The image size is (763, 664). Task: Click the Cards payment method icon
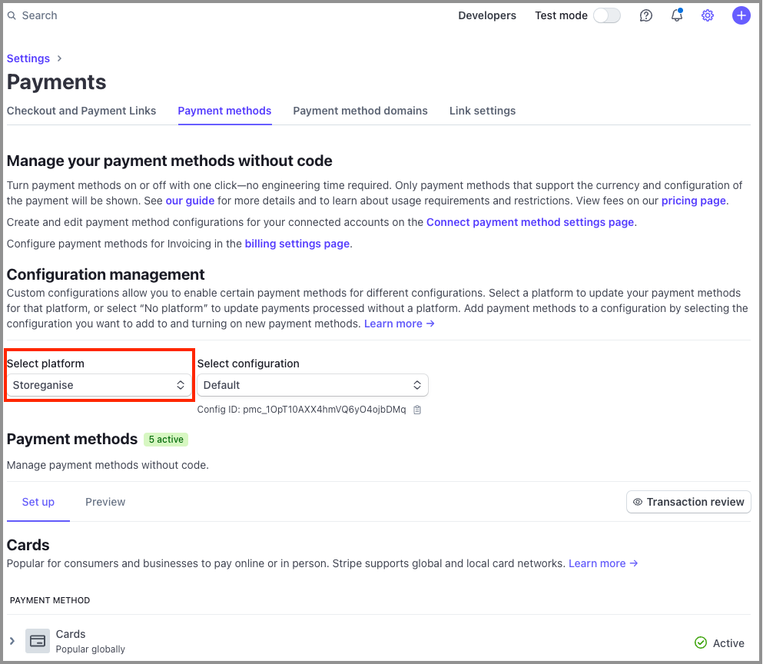tap(37, 640)
